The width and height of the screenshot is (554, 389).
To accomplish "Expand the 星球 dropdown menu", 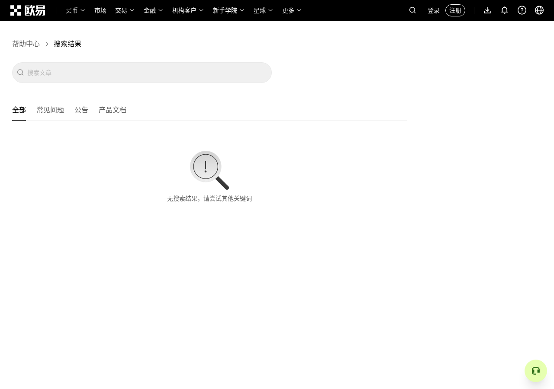I will pyautogui.click(x=263, y=10).
